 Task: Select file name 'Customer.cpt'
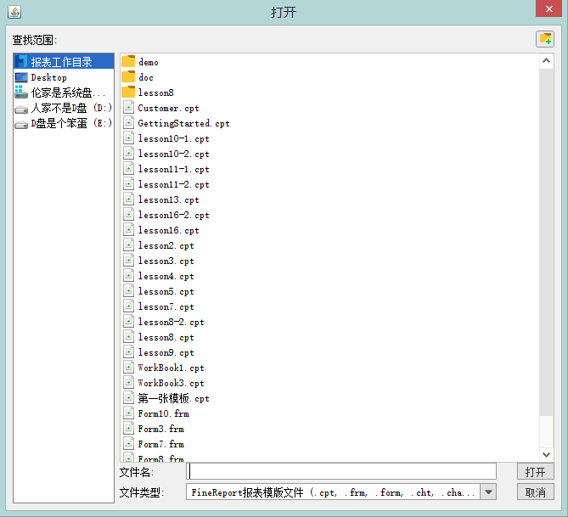[168, 108]
